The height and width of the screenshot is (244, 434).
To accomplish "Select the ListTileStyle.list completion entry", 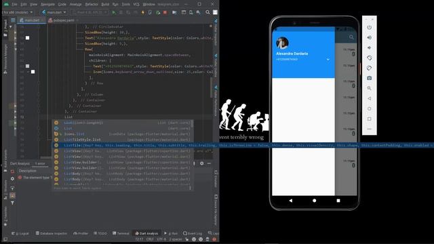I will (x=123, y=140).
